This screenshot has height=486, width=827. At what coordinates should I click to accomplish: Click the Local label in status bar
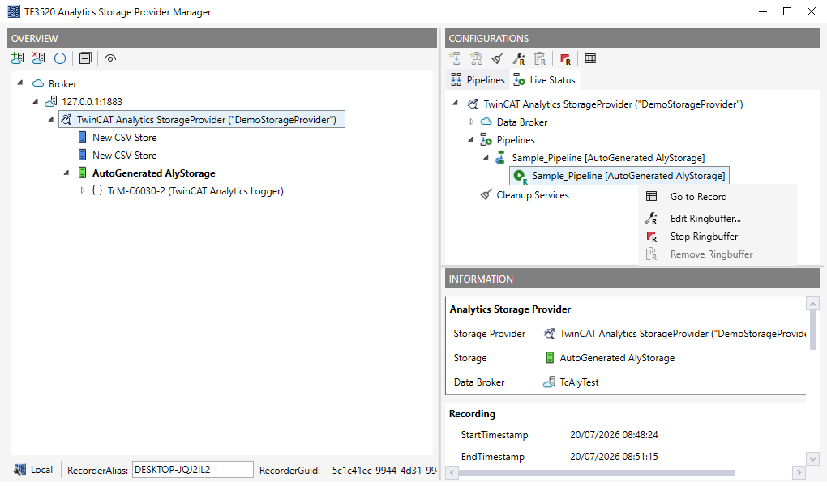pyautogui.click(x=41, y=469)
